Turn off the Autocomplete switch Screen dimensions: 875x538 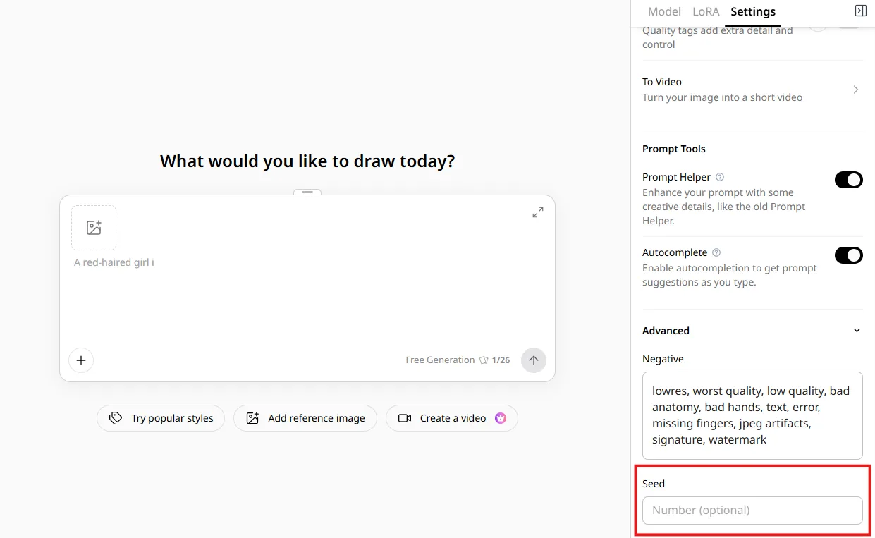[x=849, y=255]
